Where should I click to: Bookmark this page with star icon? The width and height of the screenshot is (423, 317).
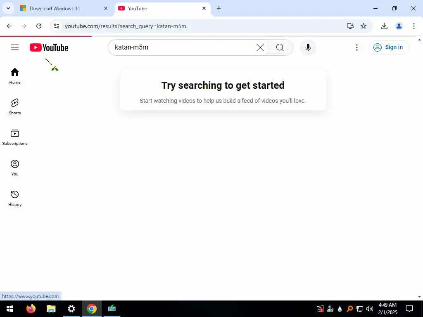point(364,26)
